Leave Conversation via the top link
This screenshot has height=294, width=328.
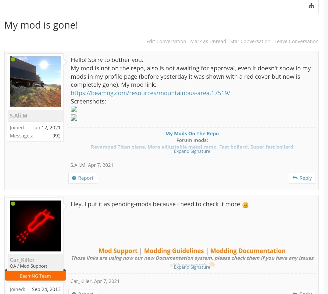(297, 41)
